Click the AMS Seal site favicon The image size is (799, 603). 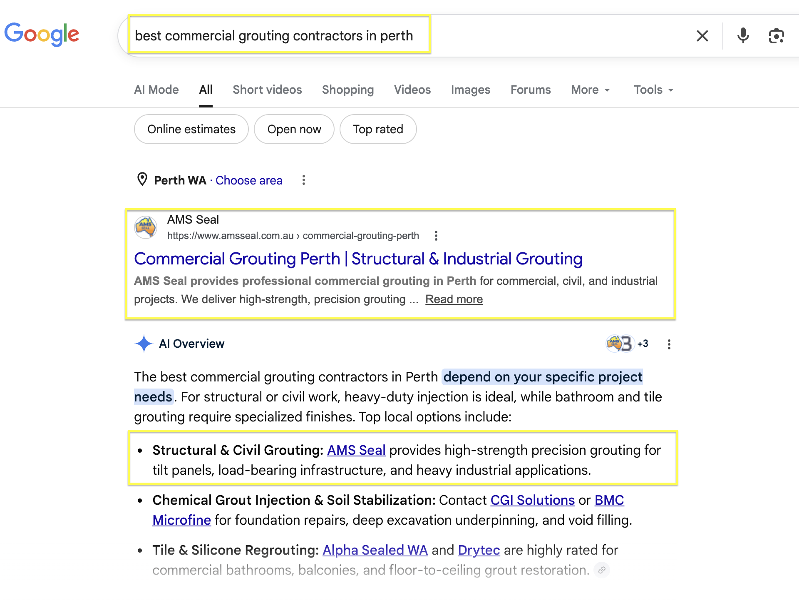tap(146, 227)
